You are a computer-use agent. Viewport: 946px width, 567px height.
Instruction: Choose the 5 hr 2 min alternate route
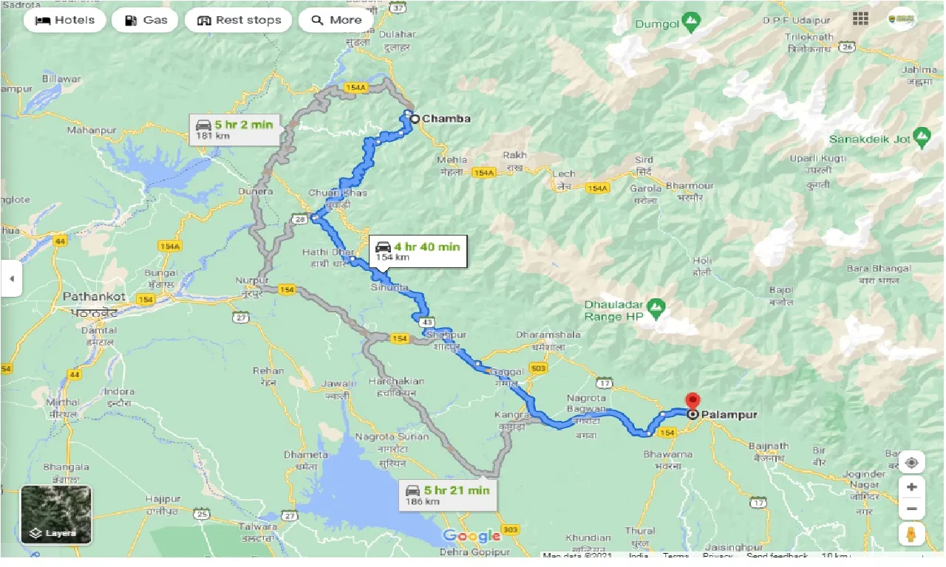point(233,129)
